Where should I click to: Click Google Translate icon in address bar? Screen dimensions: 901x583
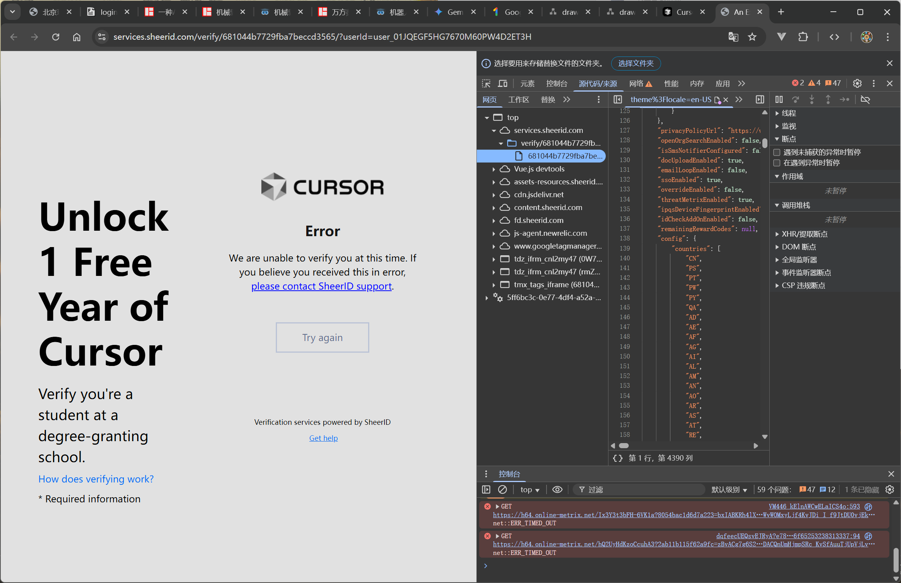[x=733, y=37]
